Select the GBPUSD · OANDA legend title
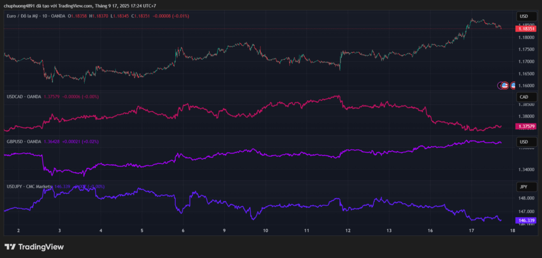542x258 pixels. pos(23,141)
